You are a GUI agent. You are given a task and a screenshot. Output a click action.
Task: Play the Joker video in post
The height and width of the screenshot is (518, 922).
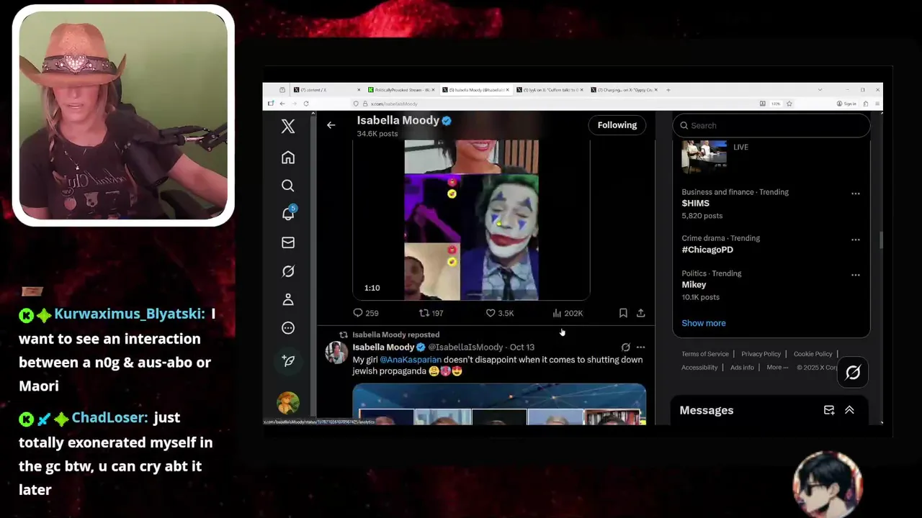(x=471, y=219)
